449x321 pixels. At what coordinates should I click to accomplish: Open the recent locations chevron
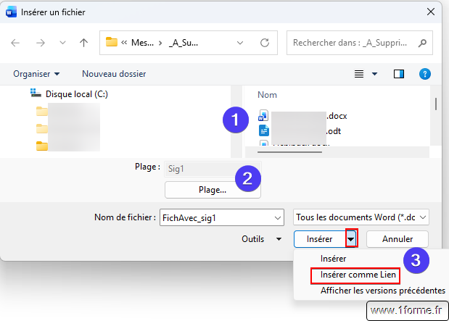pyautogui.click(x=62, y=43)
